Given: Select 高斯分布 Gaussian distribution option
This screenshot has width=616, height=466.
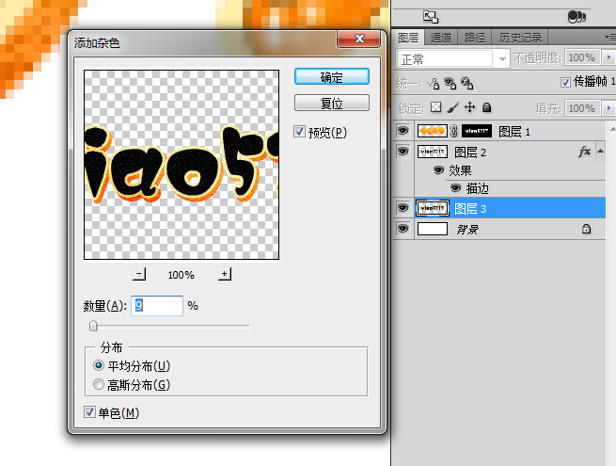Looking at the screenshot, I should (x=99, y=384).
